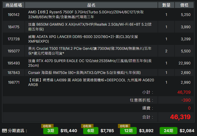The height and width of the screenshot is (136, 197).
Task: Click the 合計 label
Action: coord(148,117)
